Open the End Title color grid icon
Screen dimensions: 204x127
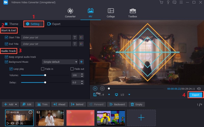81,44
